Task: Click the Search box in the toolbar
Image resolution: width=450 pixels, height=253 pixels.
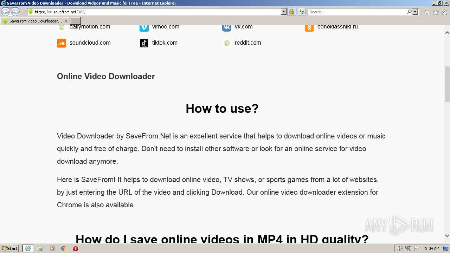Action: point(357,12)
